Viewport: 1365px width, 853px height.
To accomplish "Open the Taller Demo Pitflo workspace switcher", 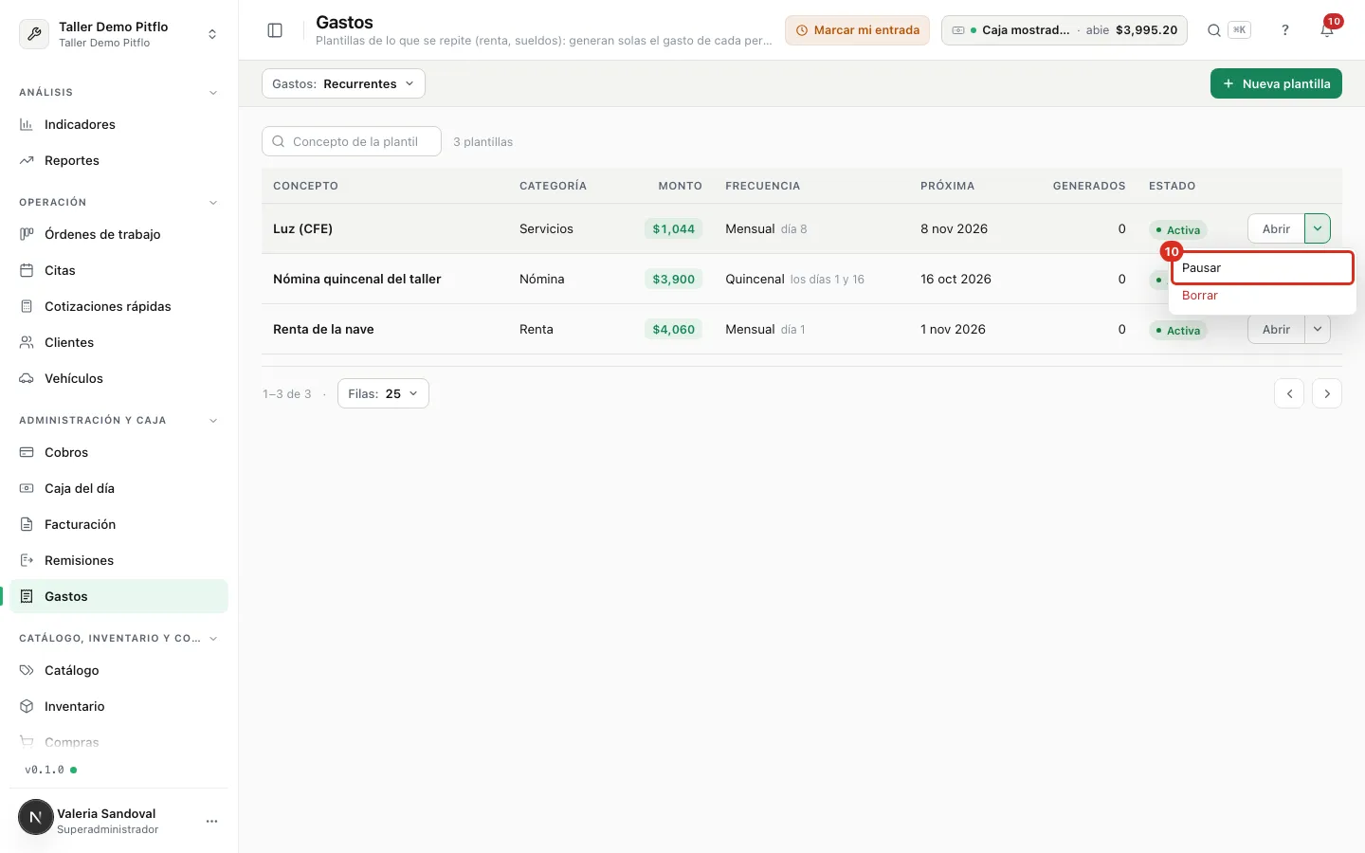I will 118,34.
